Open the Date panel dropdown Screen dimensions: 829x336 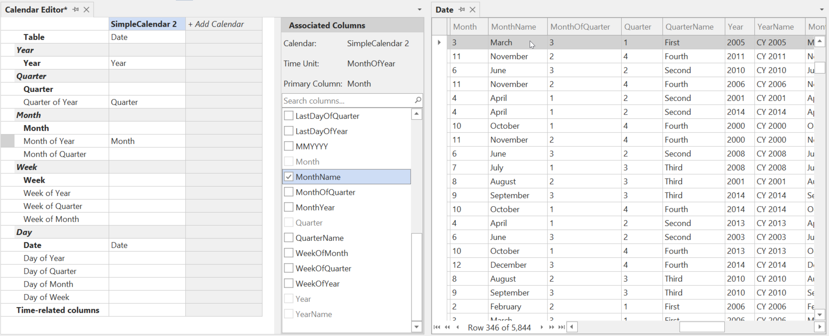click(x=822, y=10)
